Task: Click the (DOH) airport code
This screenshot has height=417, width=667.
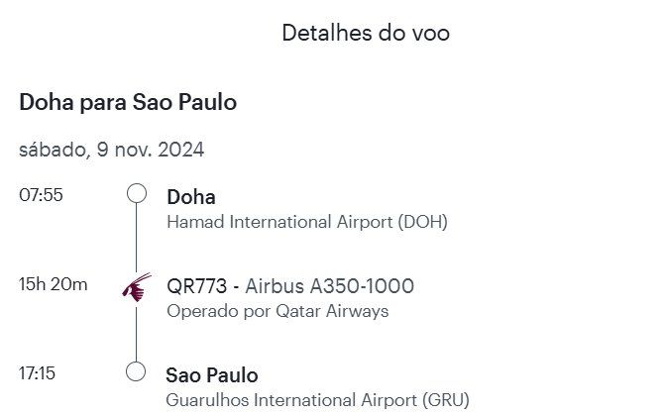Action: pos(423,222)
